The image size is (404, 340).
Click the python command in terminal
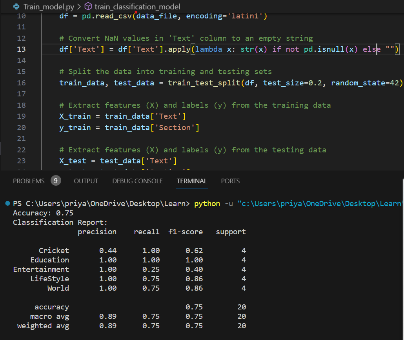tap(207, 204)
